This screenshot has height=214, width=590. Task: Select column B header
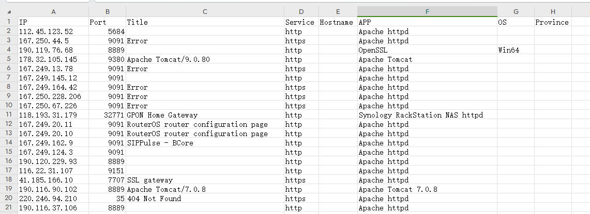107,12
